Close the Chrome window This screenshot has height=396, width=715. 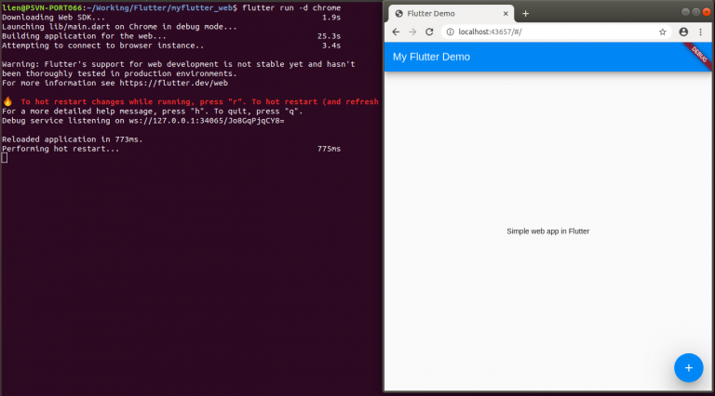707,12
